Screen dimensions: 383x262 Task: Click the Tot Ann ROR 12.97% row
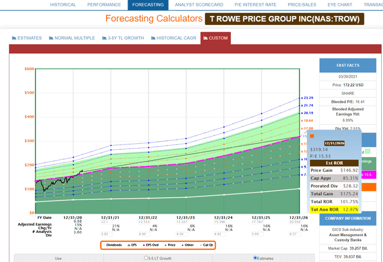334,209
